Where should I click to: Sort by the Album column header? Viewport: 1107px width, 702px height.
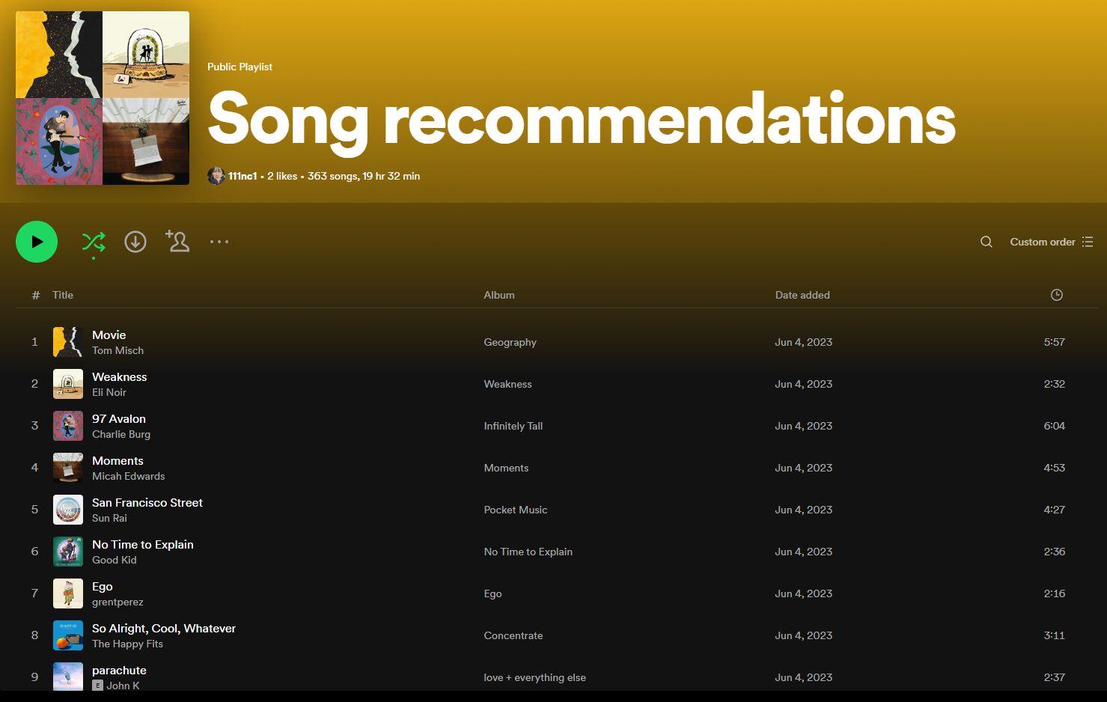tap(499, 295)
